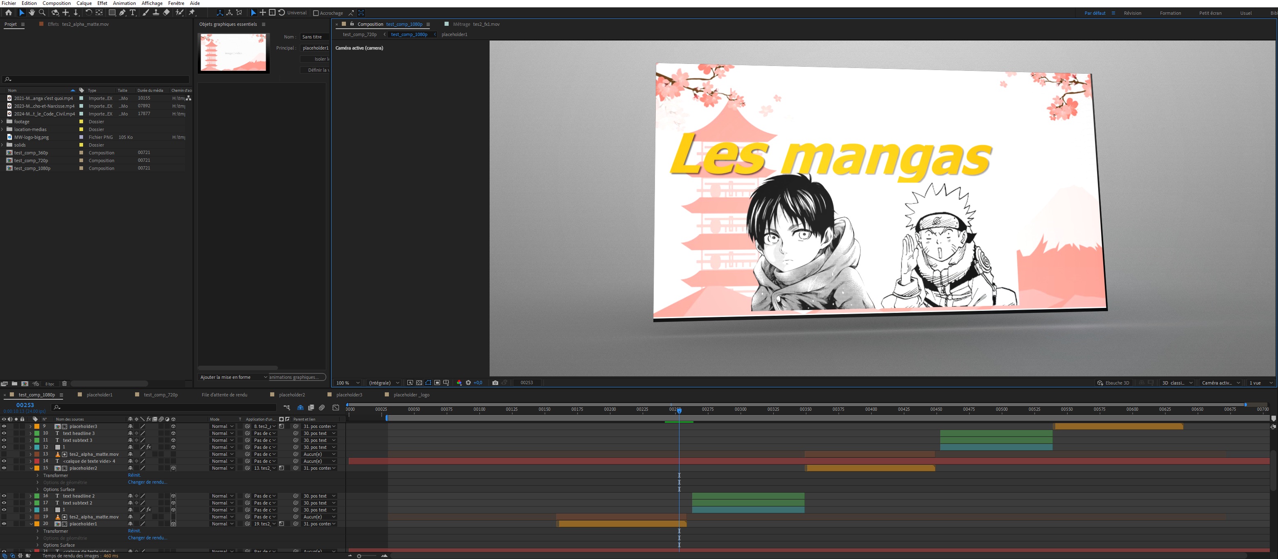
Task: Select the Puppet Pin tool
Action: point(192,12)
